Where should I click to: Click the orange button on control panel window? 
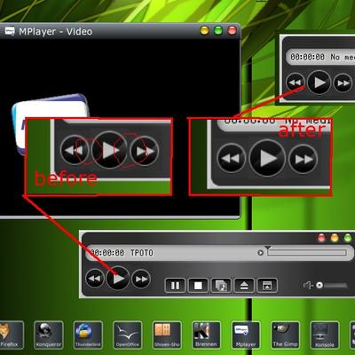tap(335, 238)
